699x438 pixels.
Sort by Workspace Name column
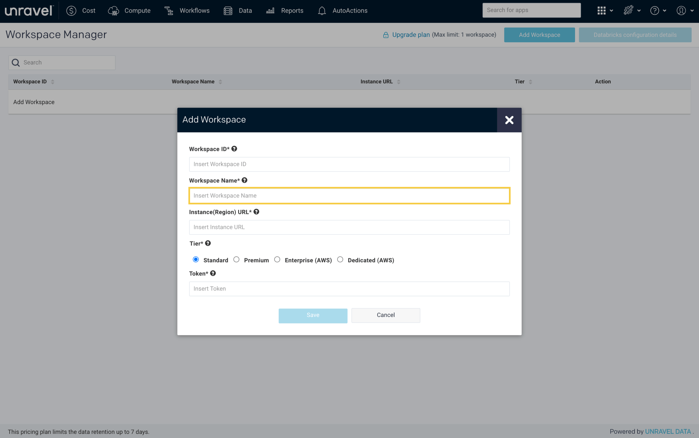click(220, 82)
